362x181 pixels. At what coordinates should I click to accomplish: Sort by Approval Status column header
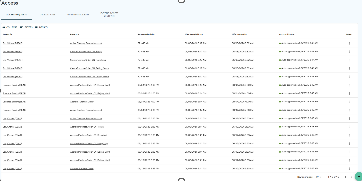tap(286, 34)
